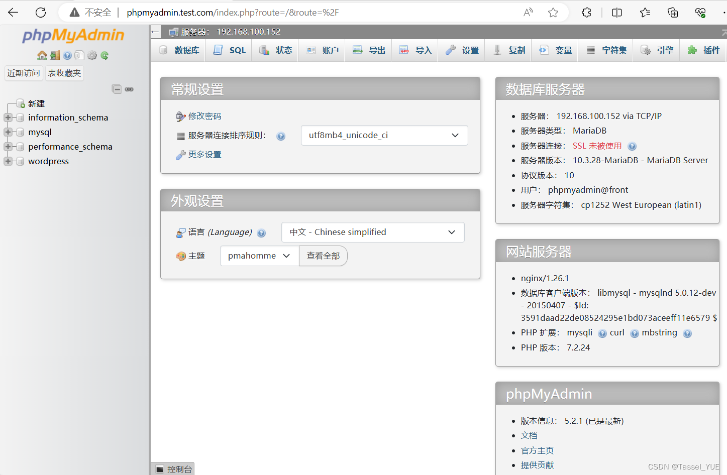Go to 导出 tab
Screen dimensions: 727x475
pos(368,50)
